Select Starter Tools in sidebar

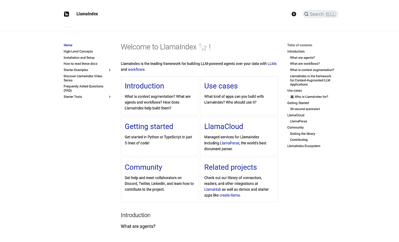(x=73, y=97)
